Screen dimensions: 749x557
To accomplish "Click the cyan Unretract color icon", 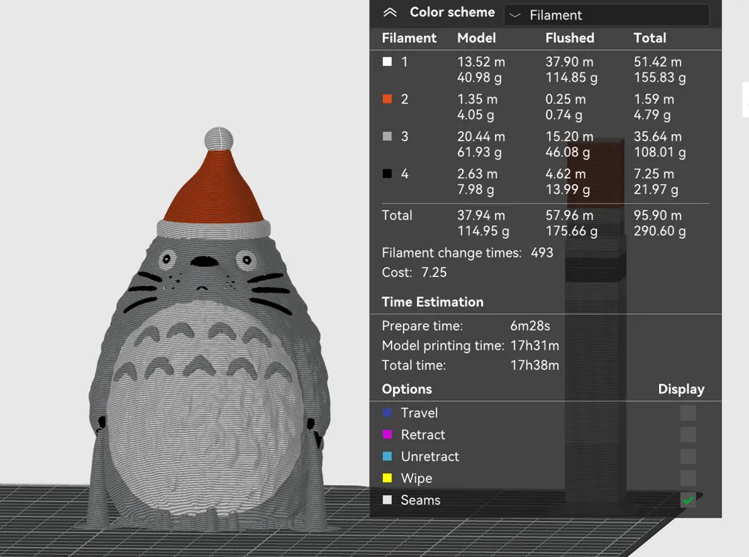I will 387,456.
